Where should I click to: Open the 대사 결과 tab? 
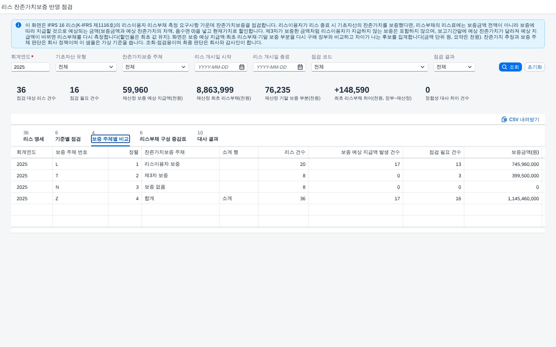pyautogui.click(x=208, y=136)
